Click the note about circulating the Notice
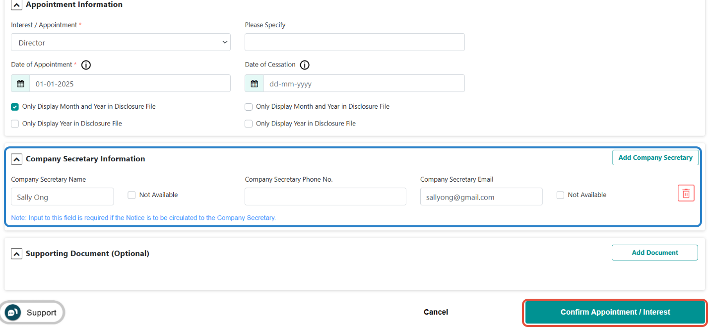Screen dimensions: 710x329 [x=143, y=218]
